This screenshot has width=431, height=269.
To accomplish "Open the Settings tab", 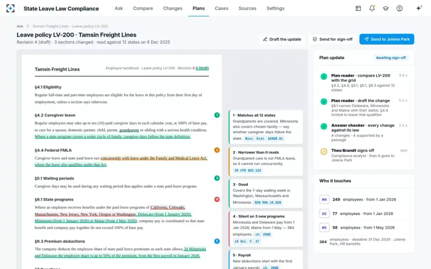I will pos(275,8).
